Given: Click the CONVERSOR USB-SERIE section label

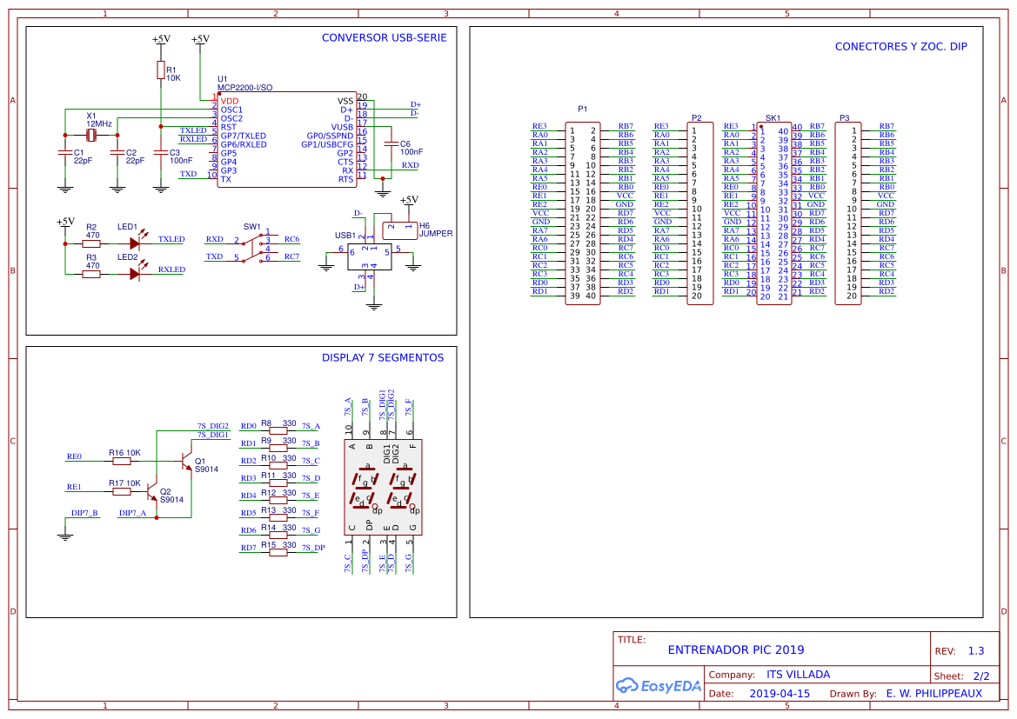Looking at the screenshot, I should [384, 37].
